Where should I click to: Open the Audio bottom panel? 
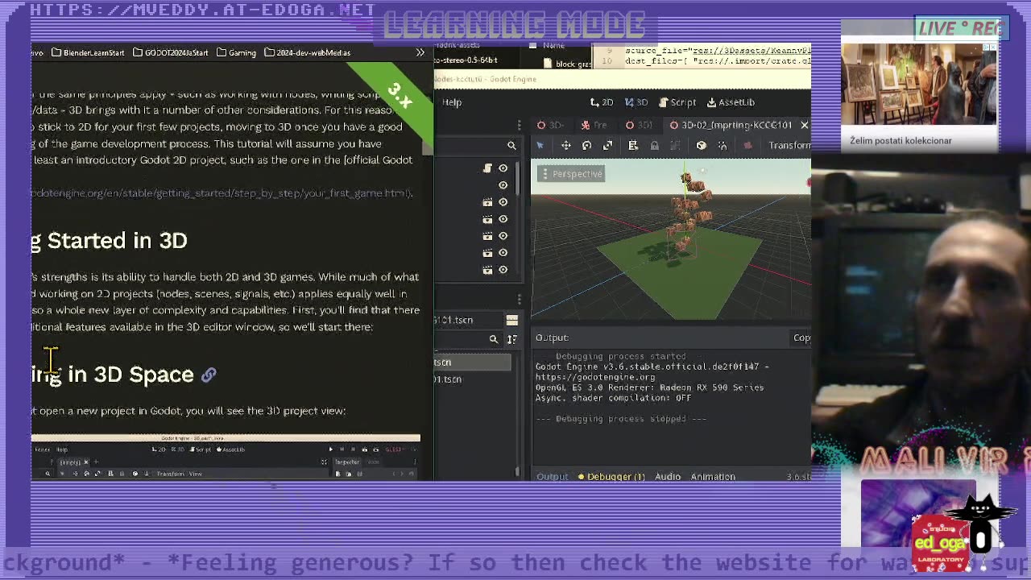(x=668, y=477)
